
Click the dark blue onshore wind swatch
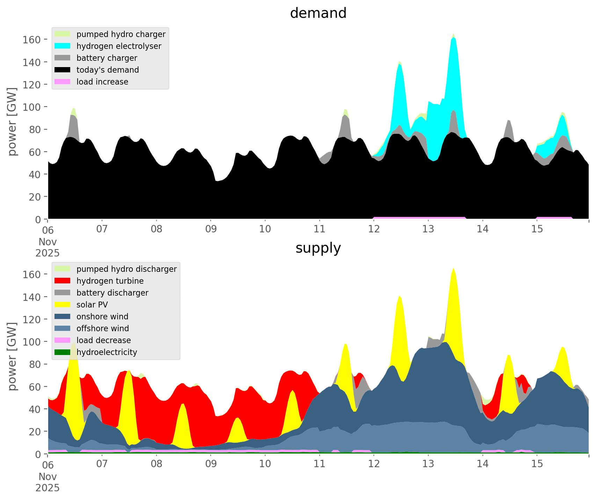tap(63, 317)
